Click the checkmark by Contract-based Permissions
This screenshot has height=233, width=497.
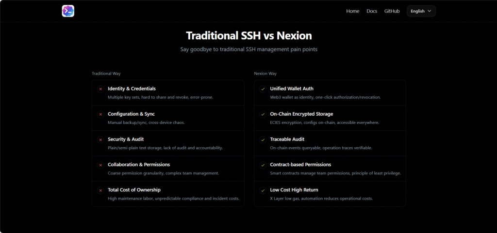pyautogui.click(x=263, y=165)
